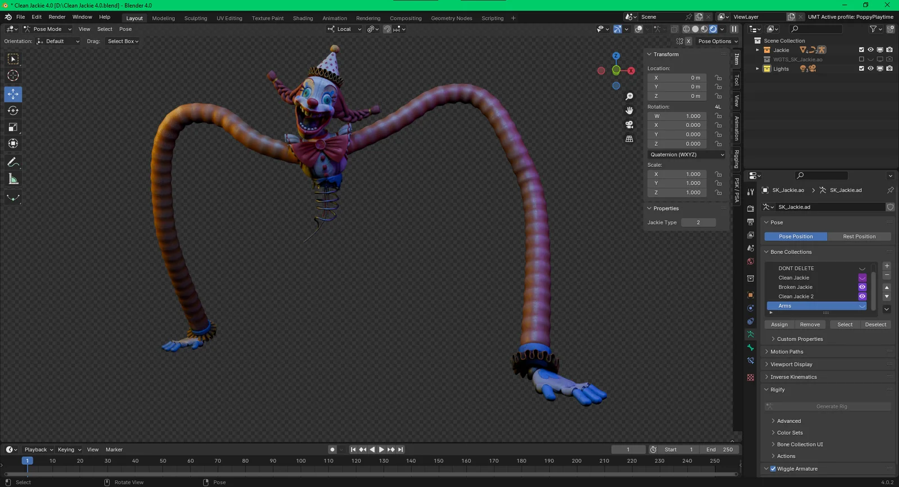Select the Breakdowner pose tool

tap(13, 197)
